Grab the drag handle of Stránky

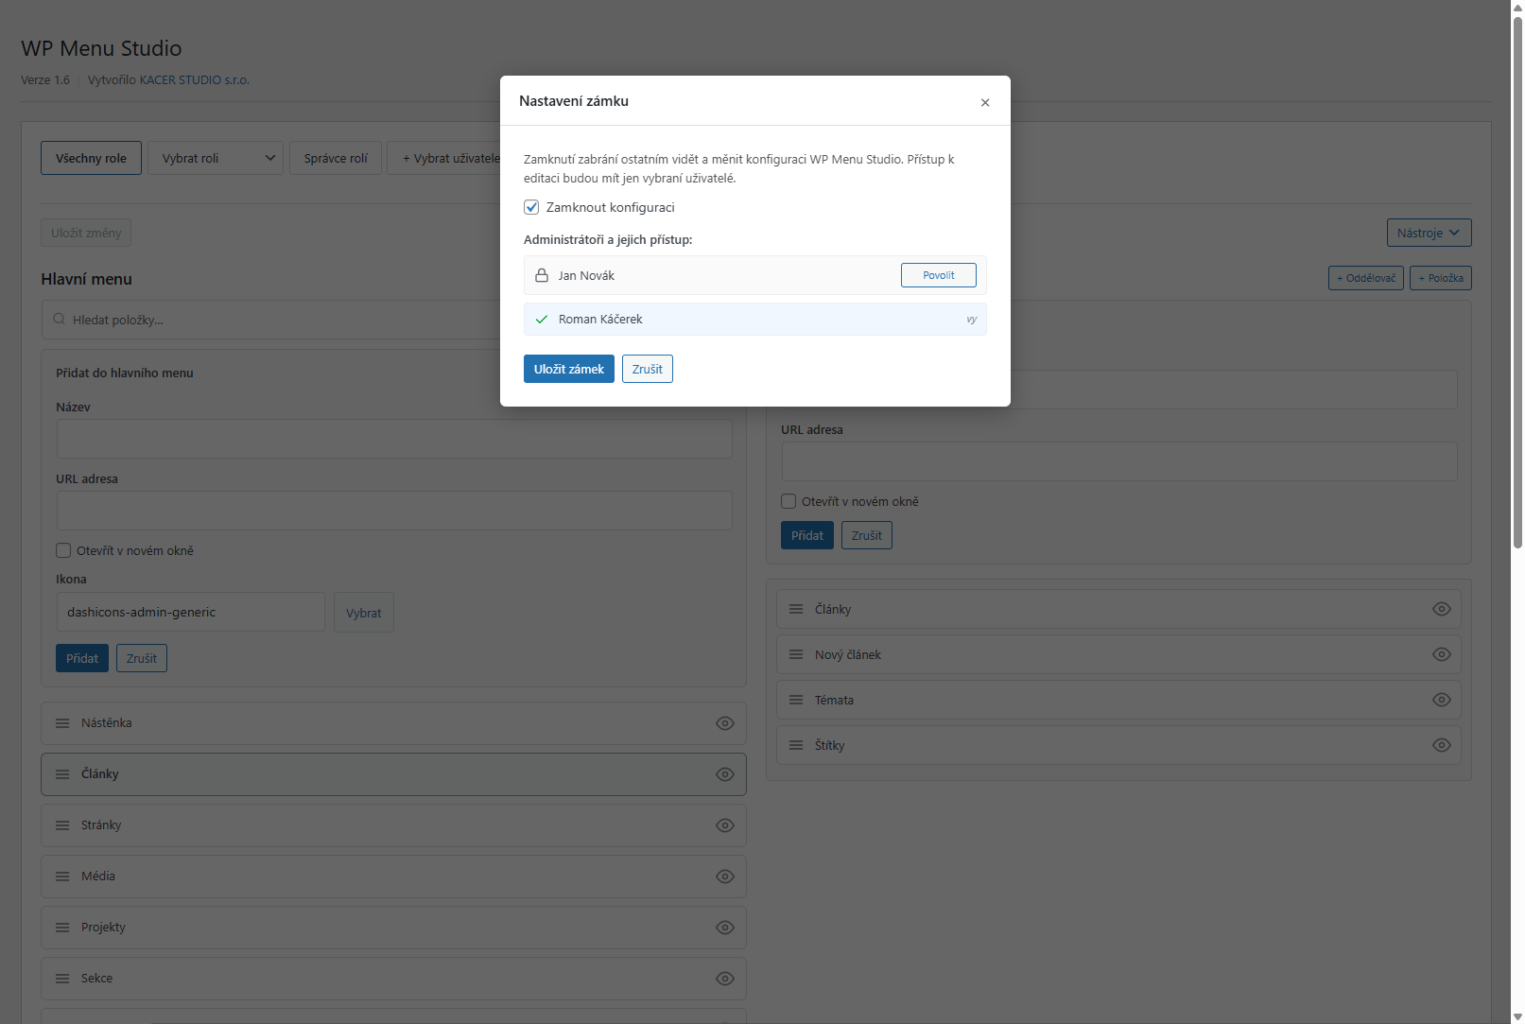62,825
